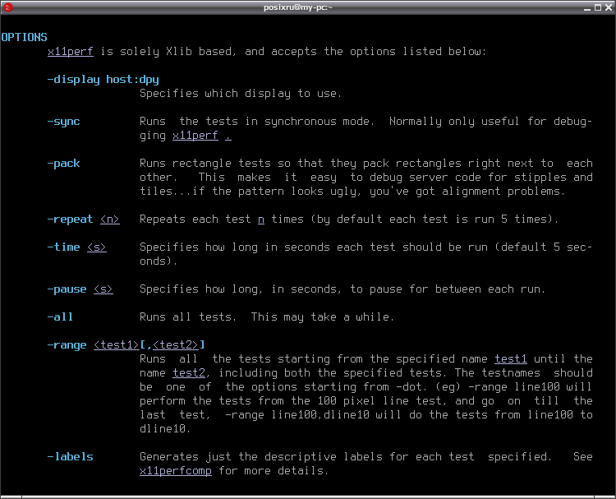
Task: Click the '-pause' option name
Action: 67,289
